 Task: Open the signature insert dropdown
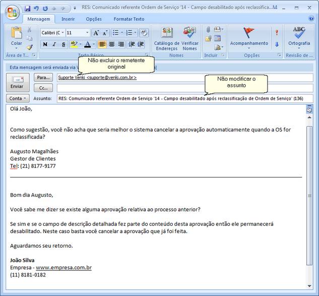click(x=219, y=47)
